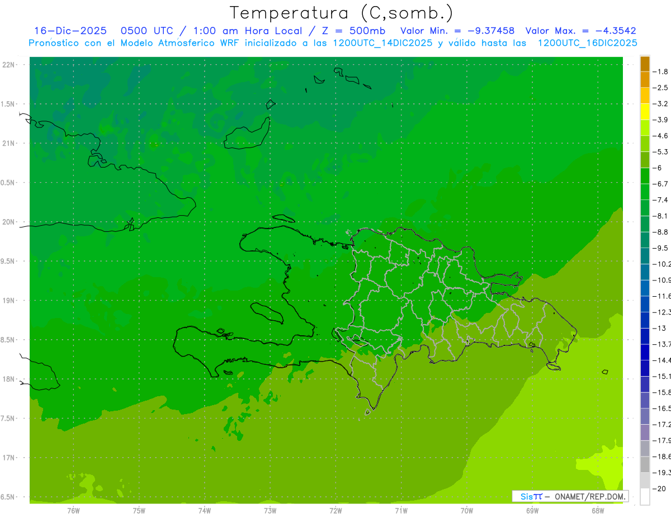The image size is (671, 518).
Task: Click the '20N' latitude label
Action: pyautogui.click(x=8, y=222)
